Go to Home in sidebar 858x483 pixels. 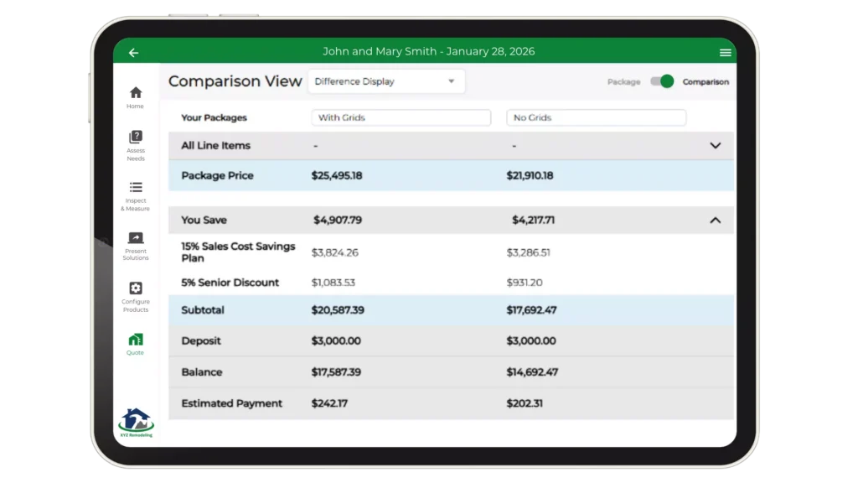click(x=135, y=93)
